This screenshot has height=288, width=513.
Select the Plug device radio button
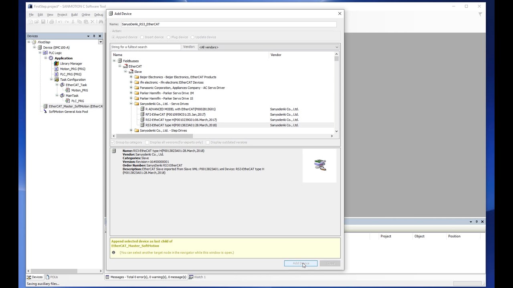(x=169, y=37)
